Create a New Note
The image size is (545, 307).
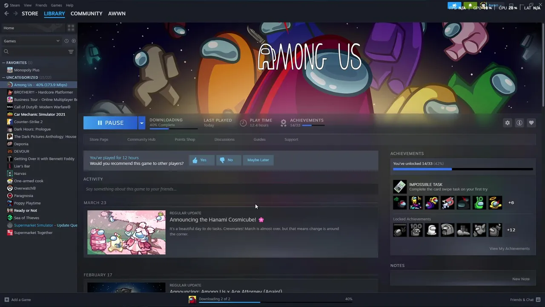tap(521, 279)
